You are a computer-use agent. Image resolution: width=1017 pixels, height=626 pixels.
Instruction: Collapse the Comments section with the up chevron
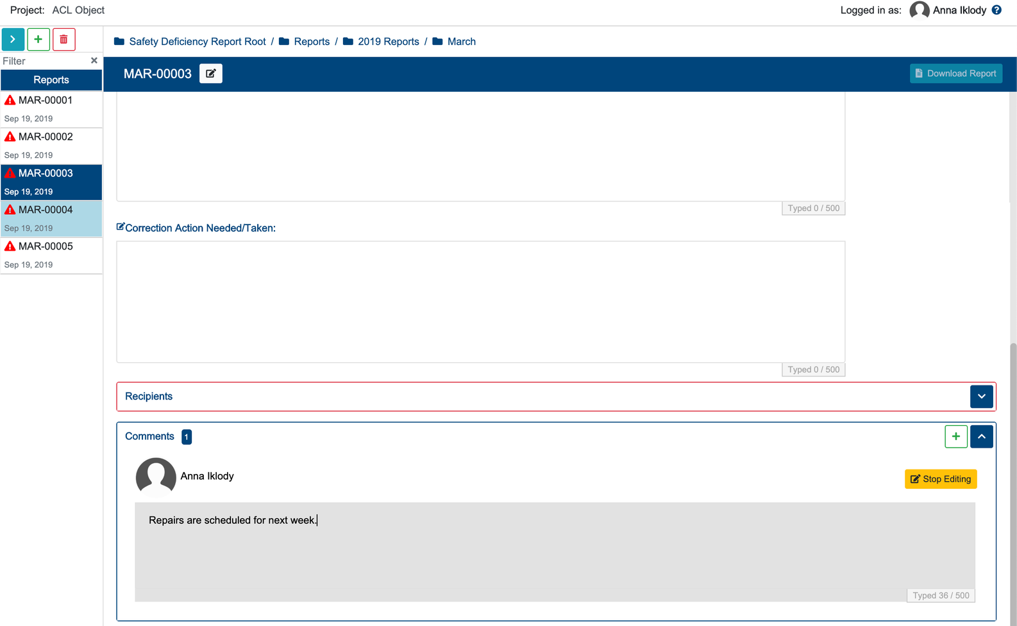pyautogui.click(x=982, y=436)
